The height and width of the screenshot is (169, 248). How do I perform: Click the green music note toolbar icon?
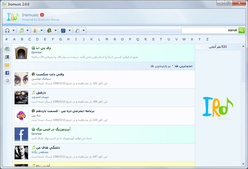coord(21,30)
